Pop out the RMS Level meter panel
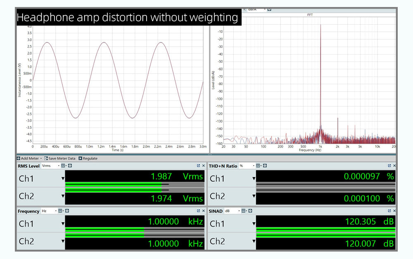 [x=199, y=166]
